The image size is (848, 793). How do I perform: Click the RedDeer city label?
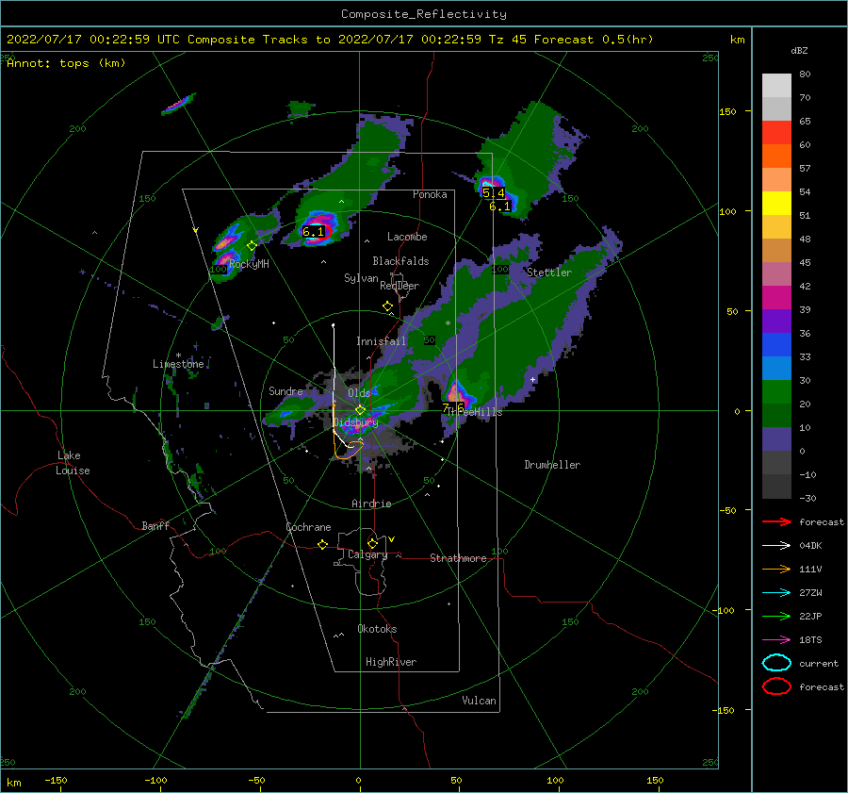pos(400,286)
